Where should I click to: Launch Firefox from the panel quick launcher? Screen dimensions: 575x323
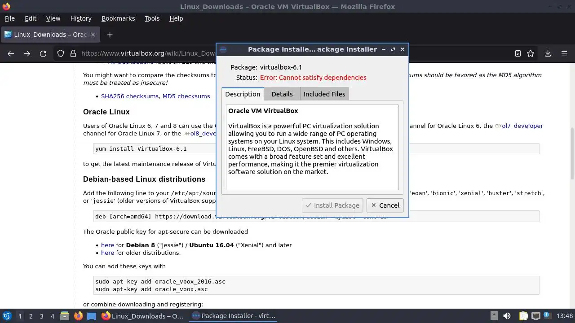78,316
